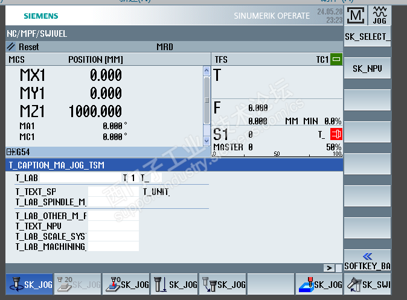
Task: Click the greyed SK_JOG softkey with 20
Action: coord(78,284)
